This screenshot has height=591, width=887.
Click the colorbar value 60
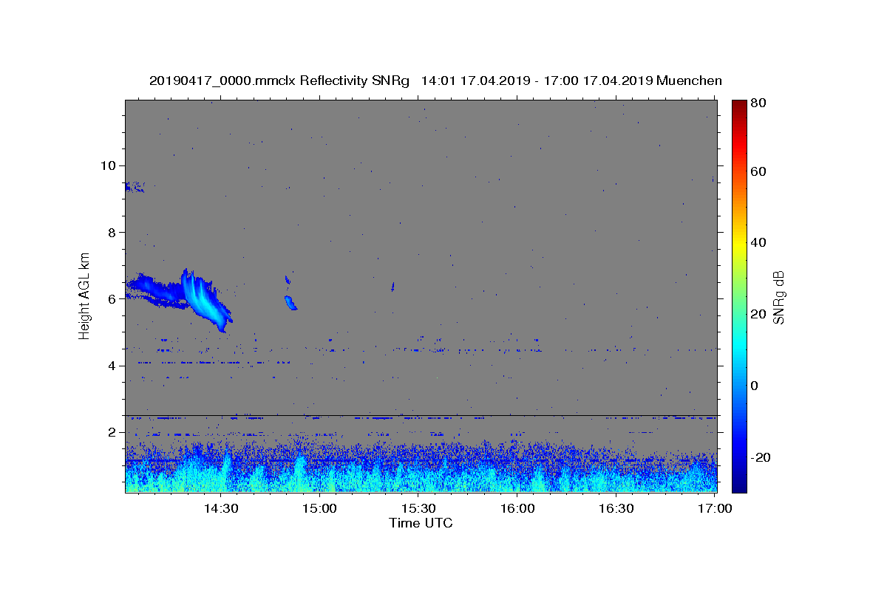[760, 171]
